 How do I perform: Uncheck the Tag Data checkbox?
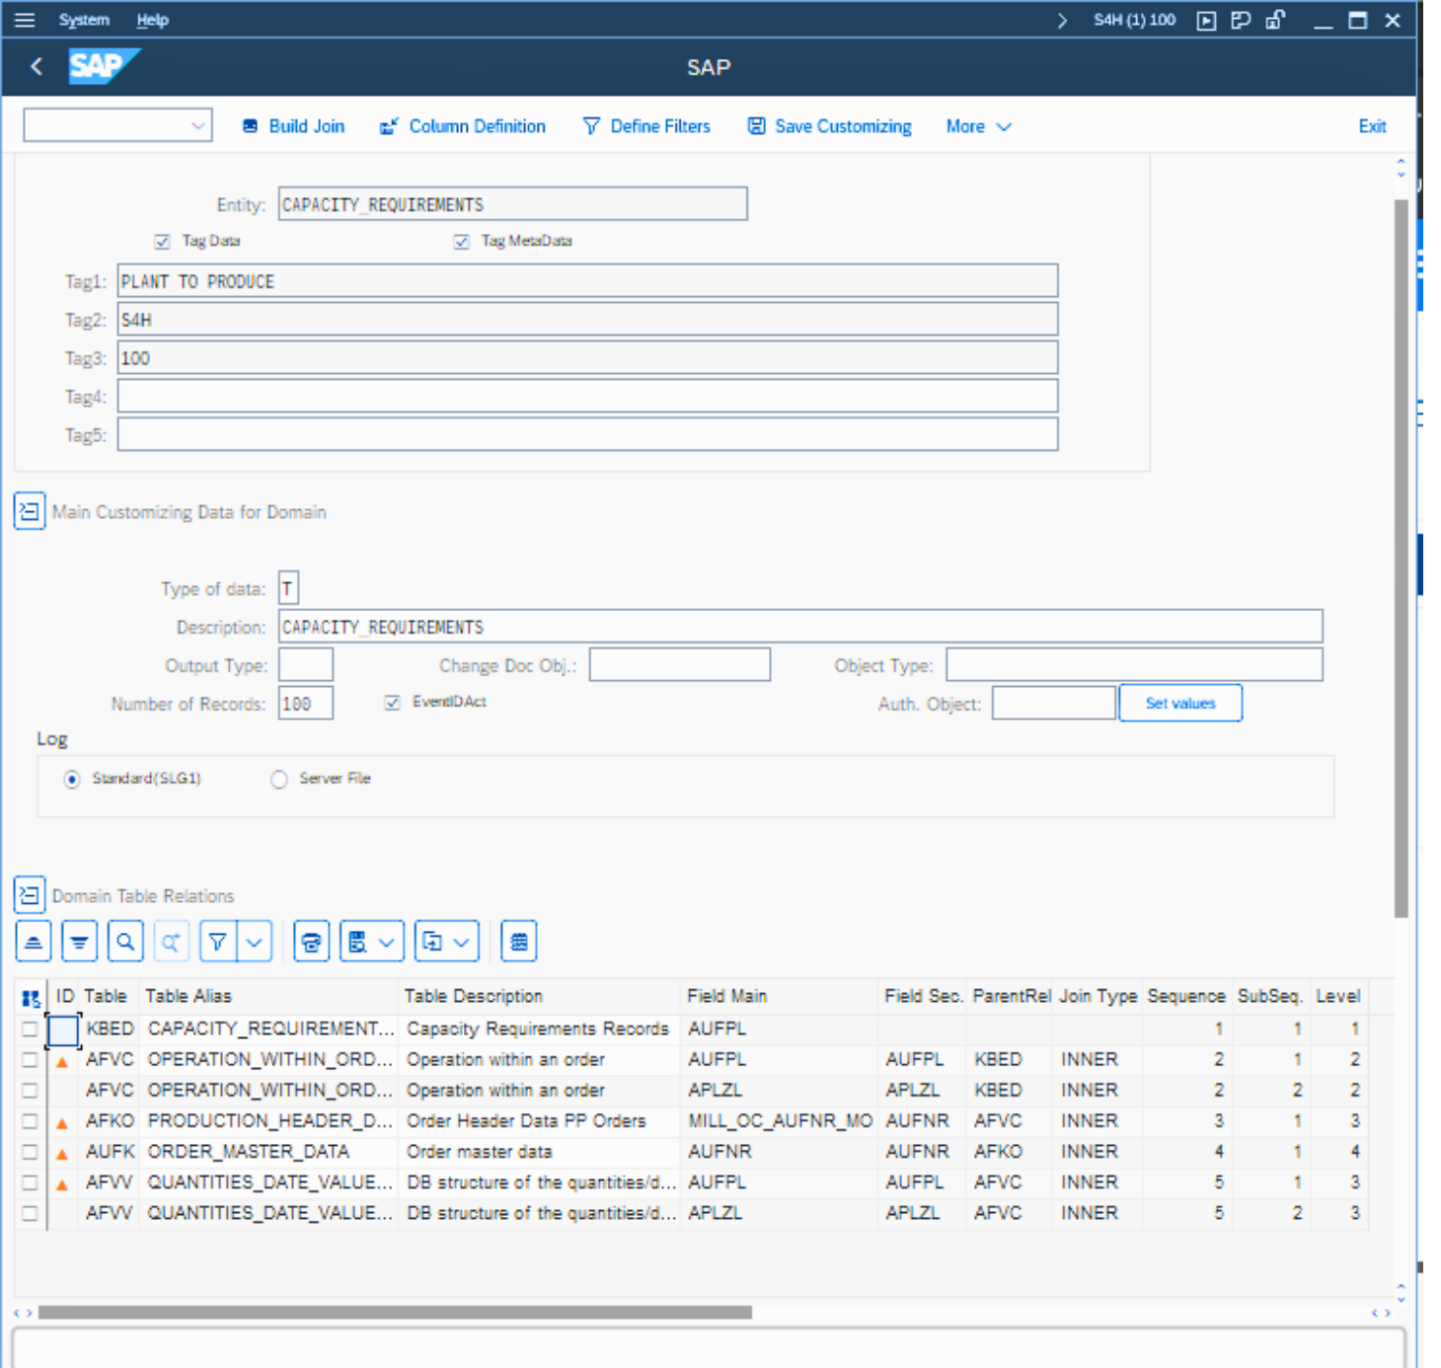[163, 242]
